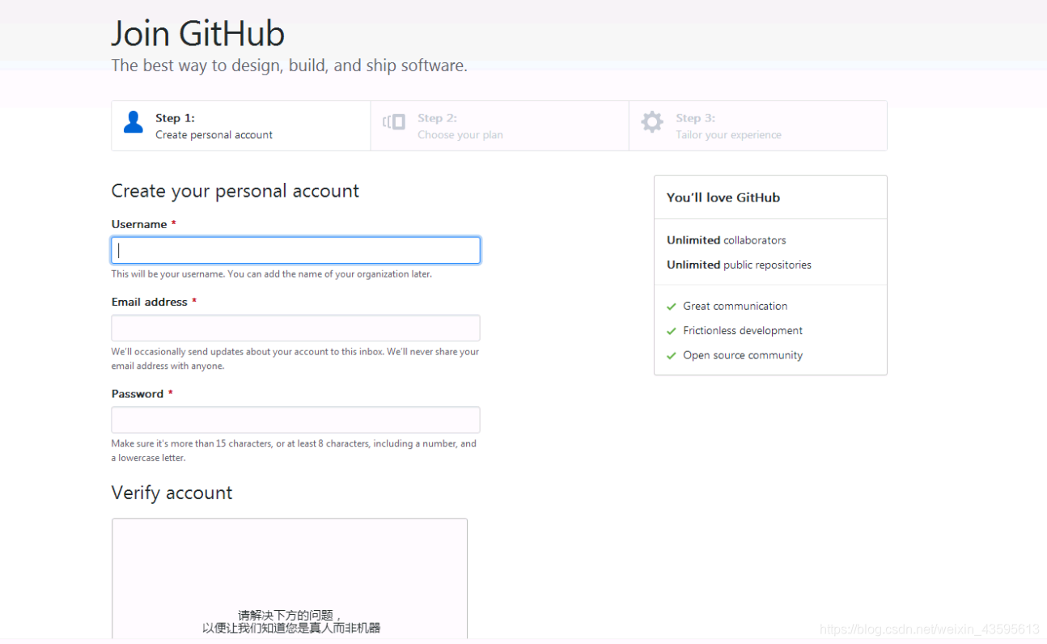Click Open source community text

point(743,355)
